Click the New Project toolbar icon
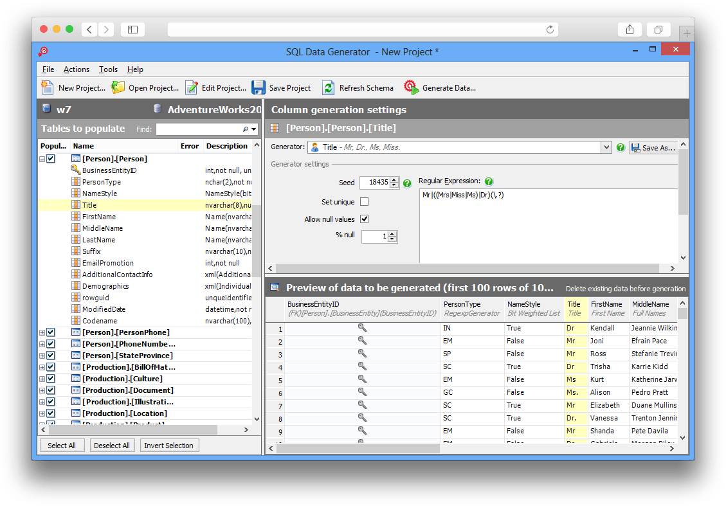Viewport: 726px width, 506px height. (47, 87)
